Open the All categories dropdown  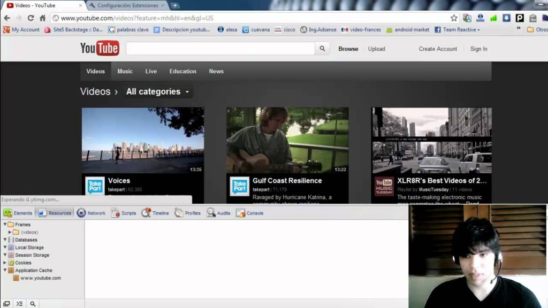point(157,91)
